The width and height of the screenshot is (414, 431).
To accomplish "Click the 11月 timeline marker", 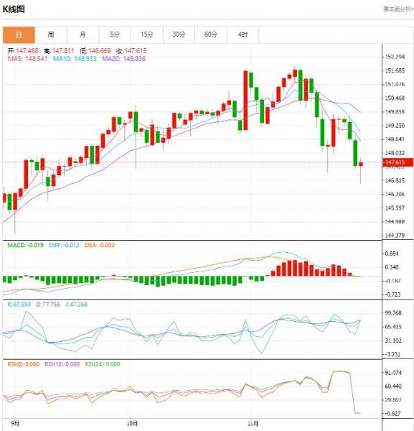I will click(253, 423).
